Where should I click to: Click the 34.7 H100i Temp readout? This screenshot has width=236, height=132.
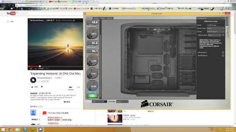point(92,51)
